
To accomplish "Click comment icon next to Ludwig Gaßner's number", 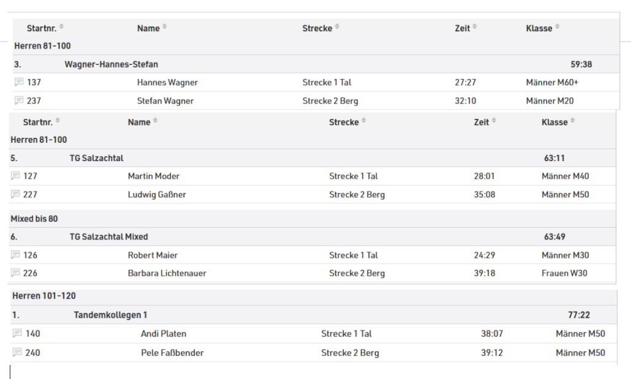I will (15, 194).
